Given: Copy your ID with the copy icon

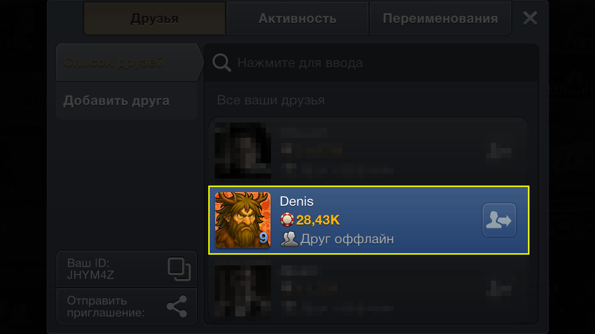Looking at the screenshot, I should pos(179,269).
